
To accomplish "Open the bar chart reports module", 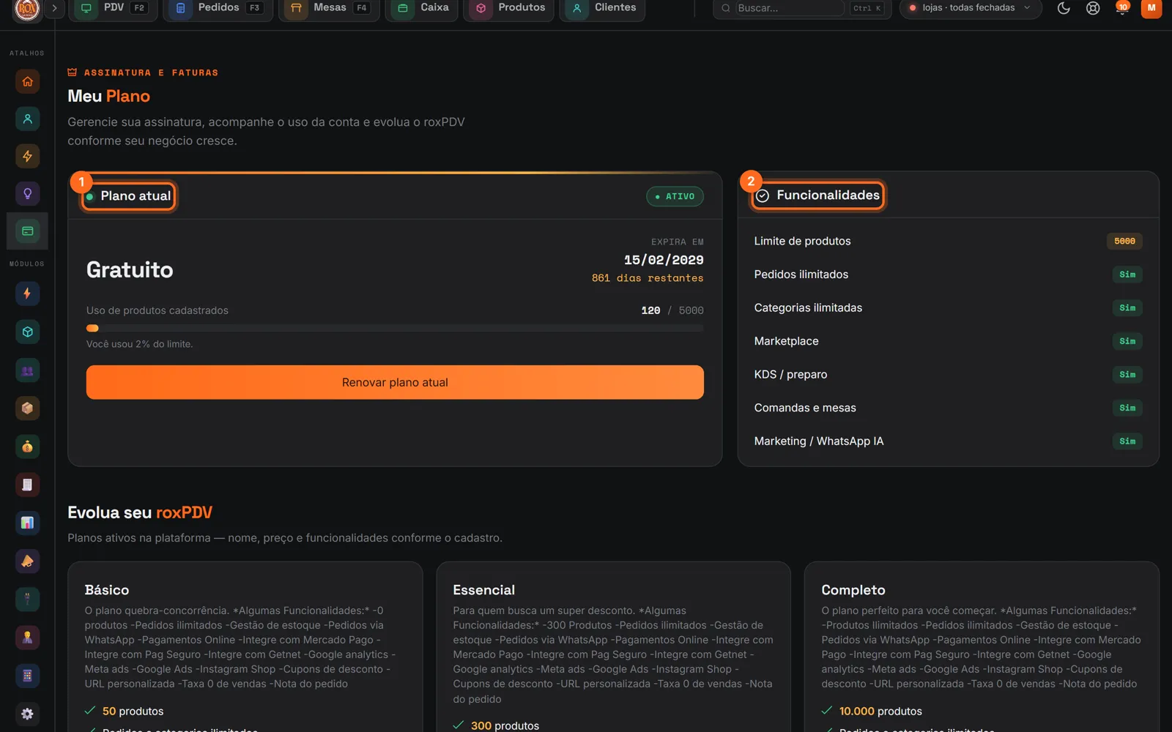I will point(27,523).
